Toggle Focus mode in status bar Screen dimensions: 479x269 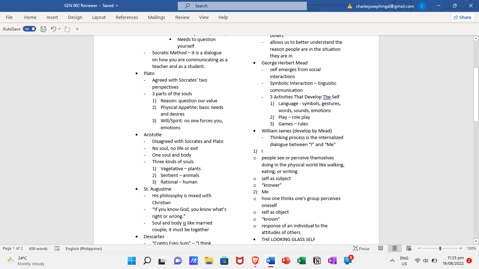[x=361, y=248]
